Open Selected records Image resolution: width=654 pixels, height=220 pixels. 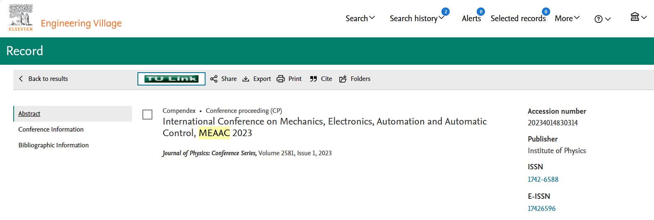click(518, 18)
